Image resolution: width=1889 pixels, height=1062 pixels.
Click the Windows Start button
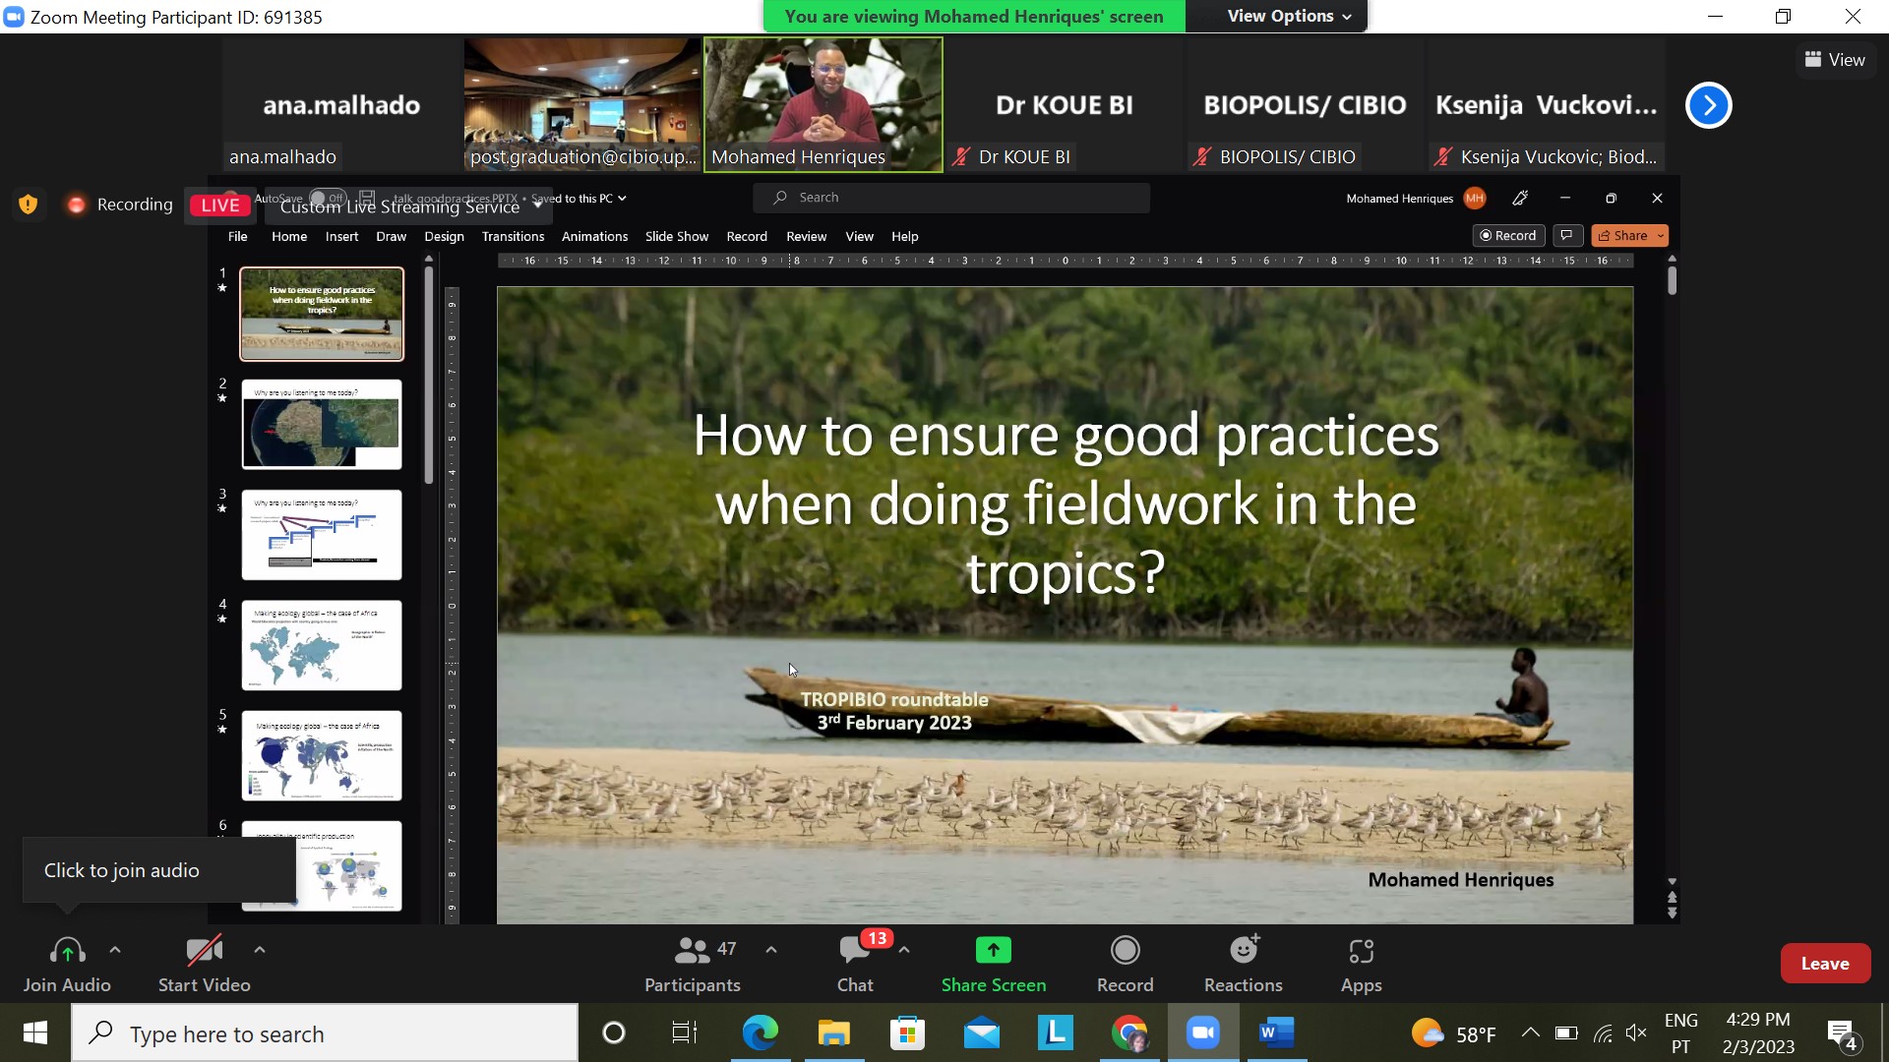click(x=35, y=1033)
